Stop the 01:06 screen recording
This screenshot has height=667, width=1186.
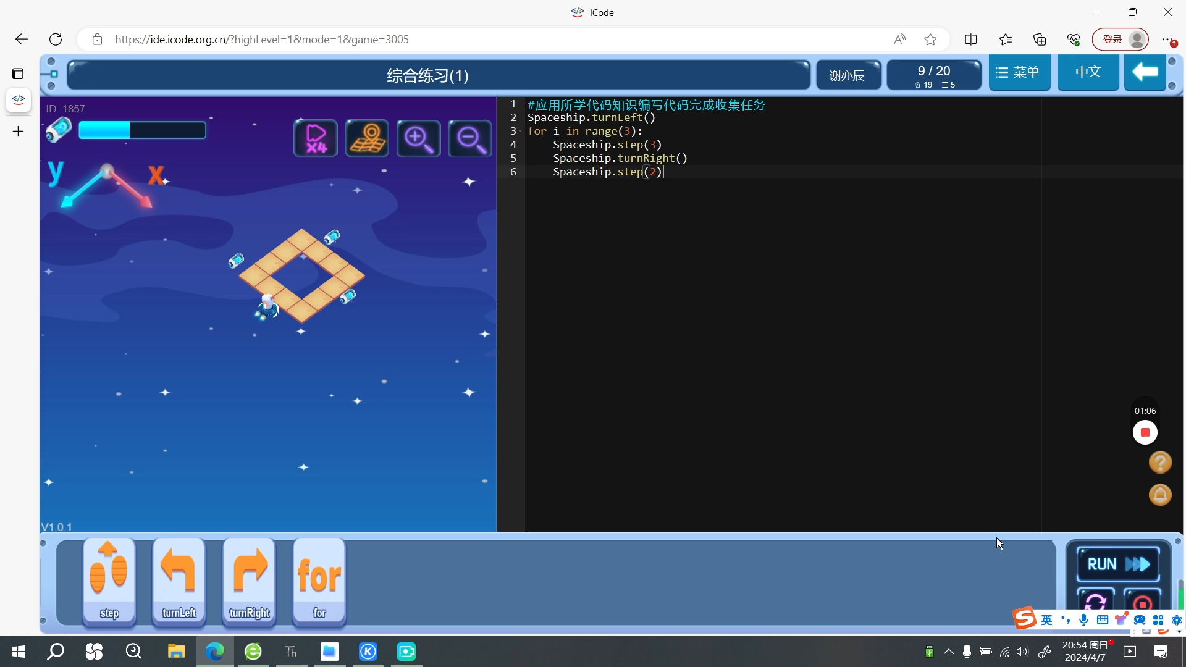1145,432
